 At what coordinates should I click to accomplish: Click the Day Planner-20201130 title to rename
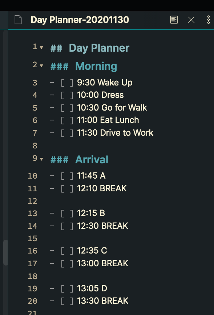tap(80, 20)
